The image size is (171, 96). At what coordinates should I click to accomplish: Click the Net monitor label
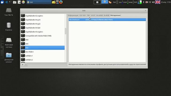pos(115,2)
